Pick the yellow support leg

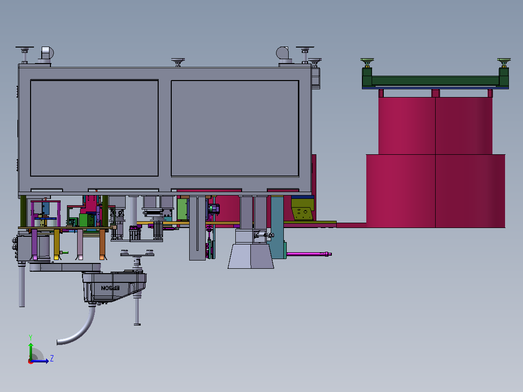click(57, 244)
